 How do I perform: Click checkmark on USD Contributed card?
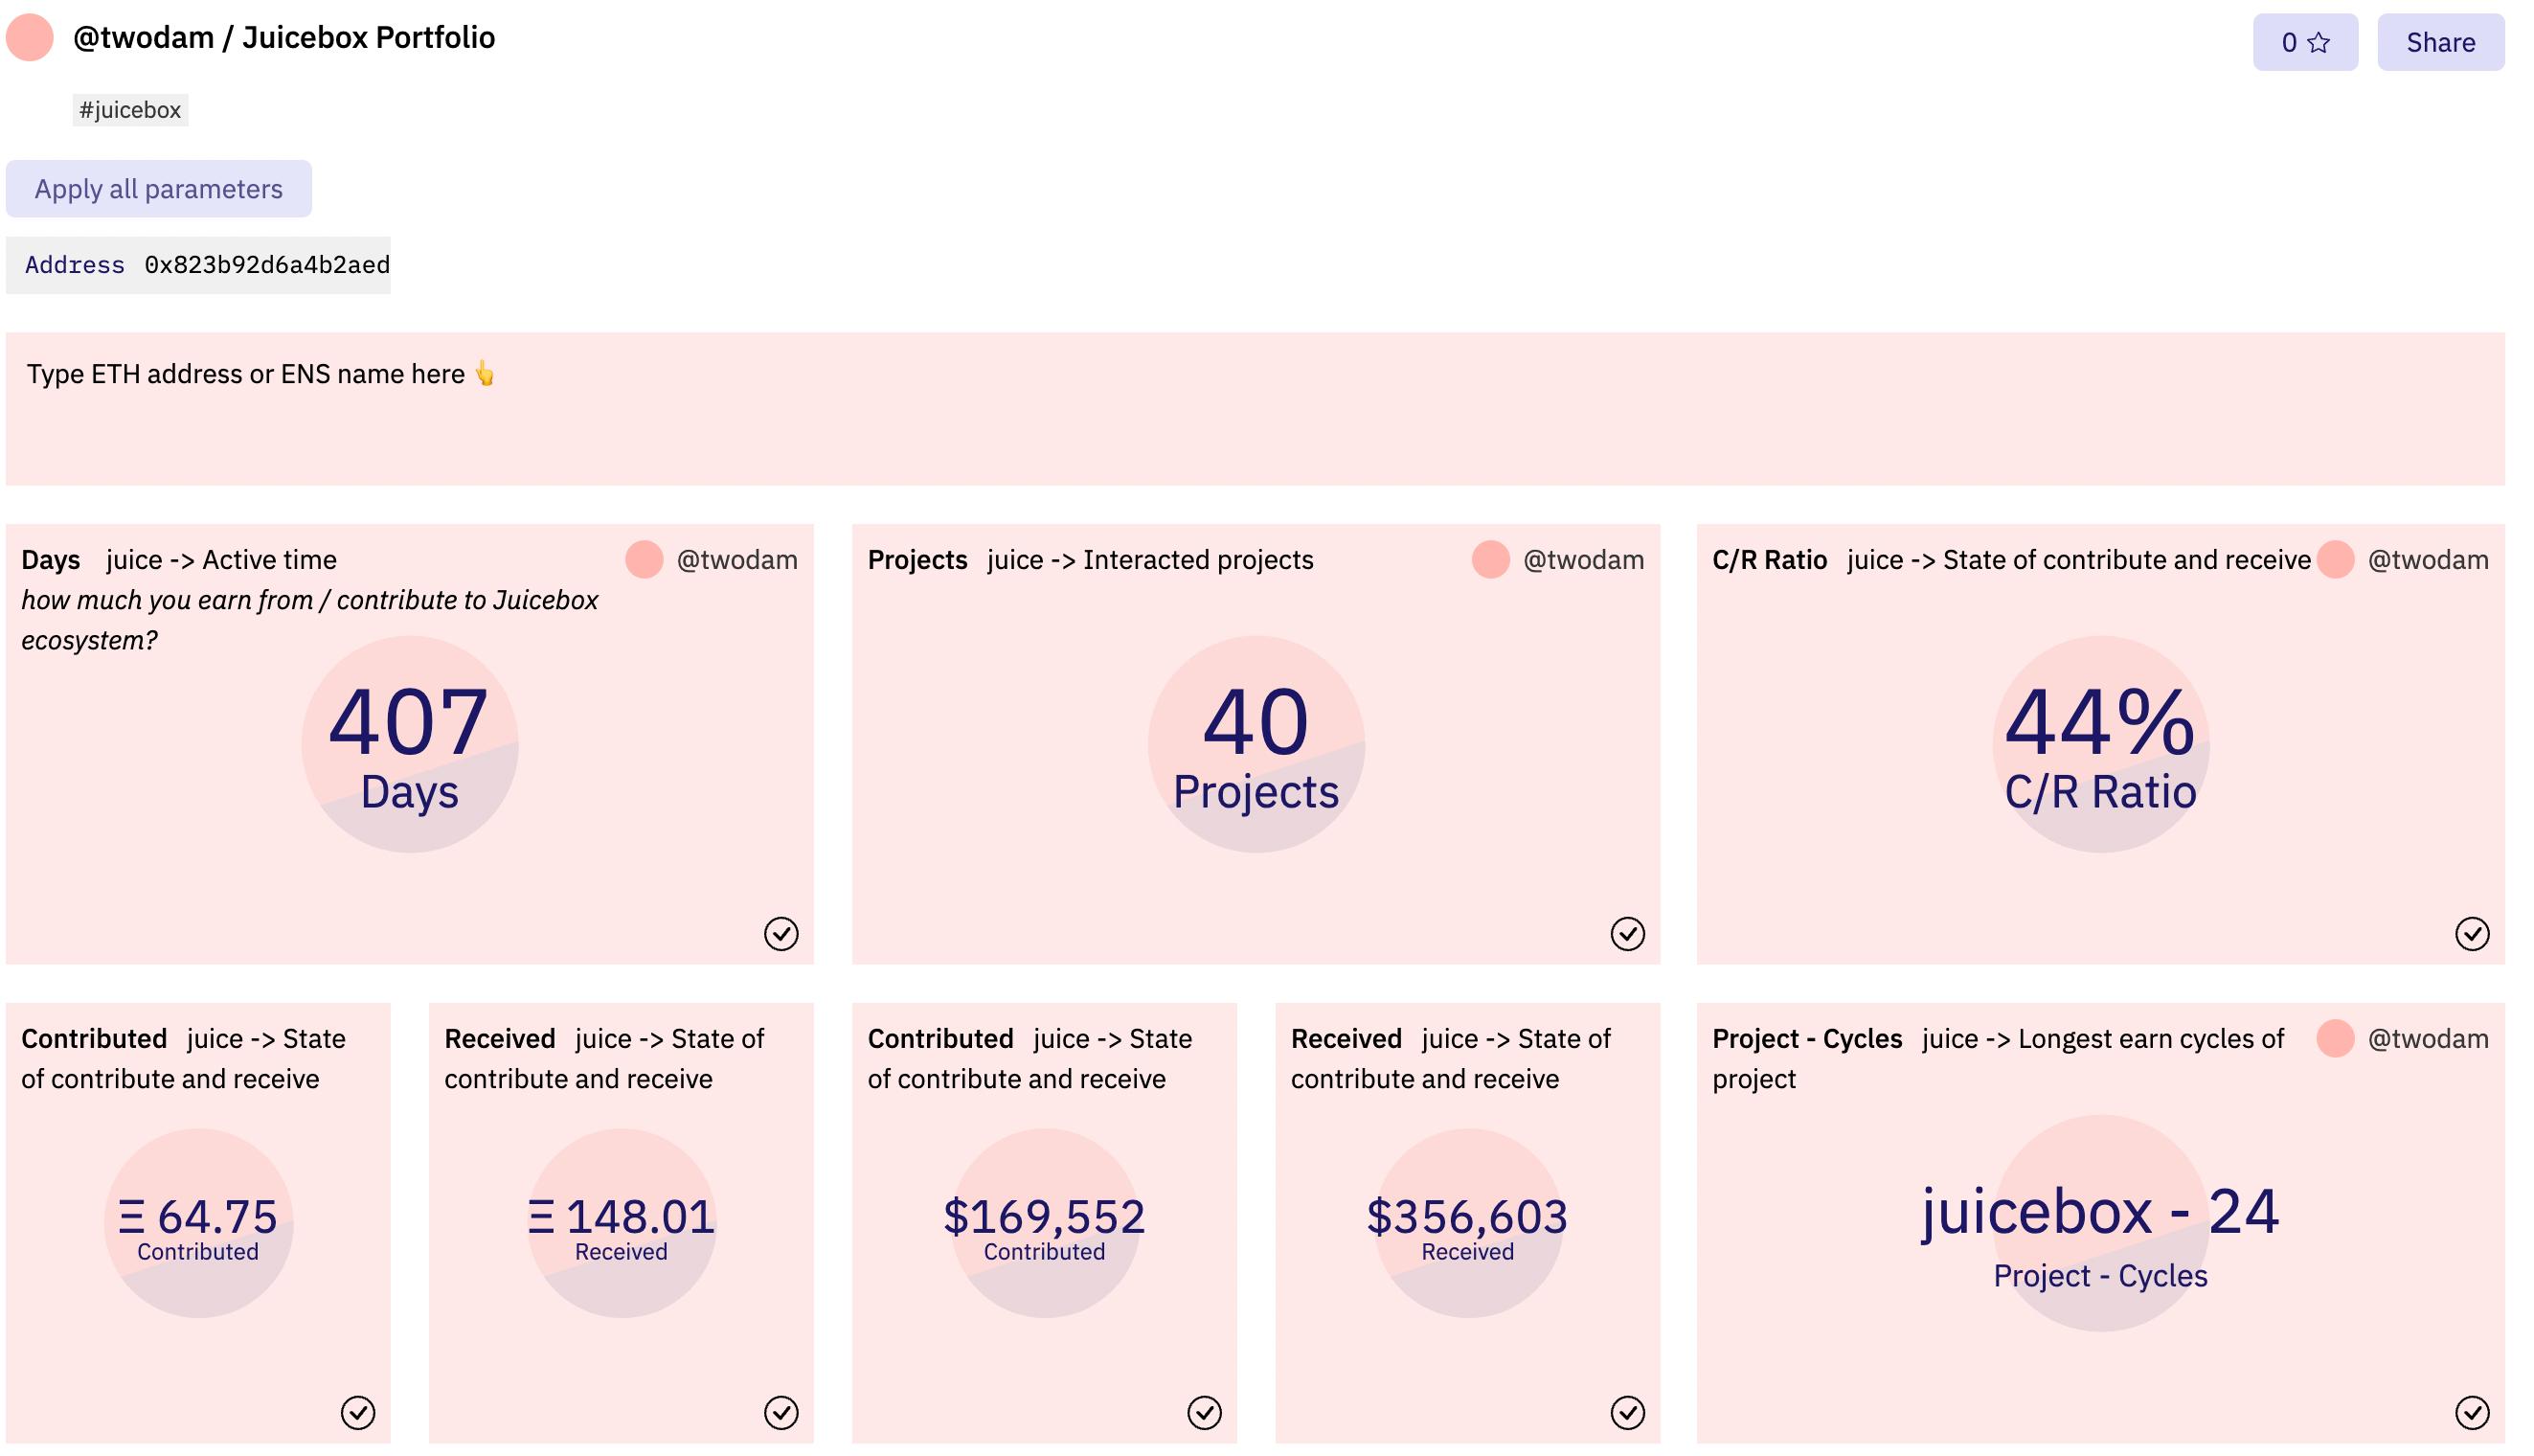click(x=1204, y=1412)
